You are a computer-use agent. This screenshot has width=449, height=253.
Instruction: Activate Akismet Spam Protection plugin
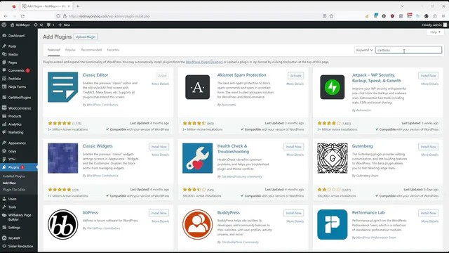[x=295, y=75]
